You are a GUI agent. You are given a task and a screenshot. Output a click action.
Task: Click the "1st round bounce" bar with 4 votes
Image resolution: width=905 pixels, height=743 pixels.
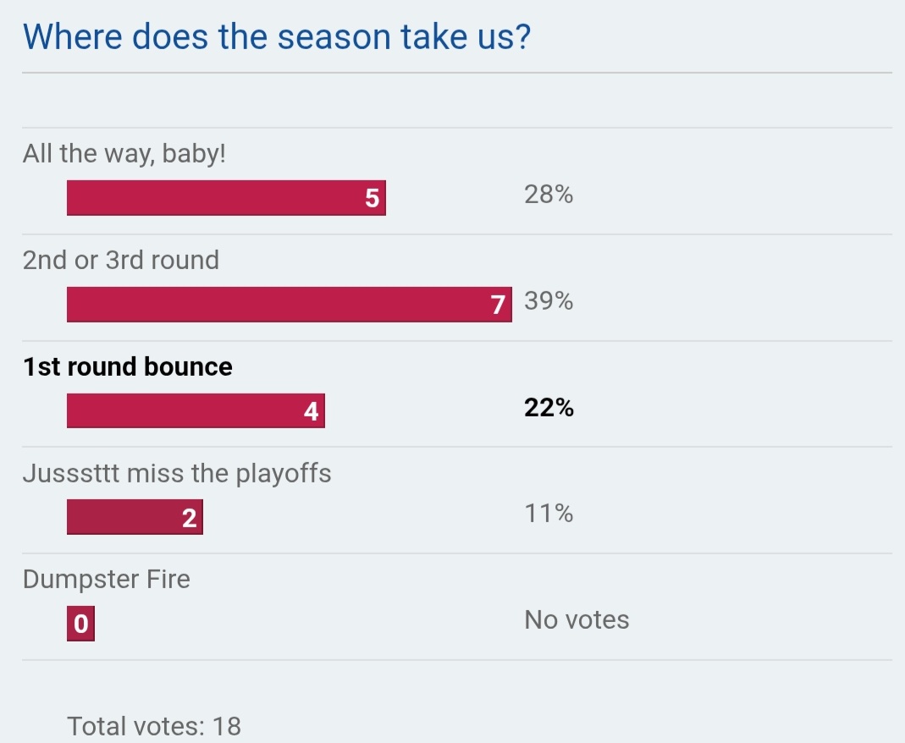pos(196,410)
